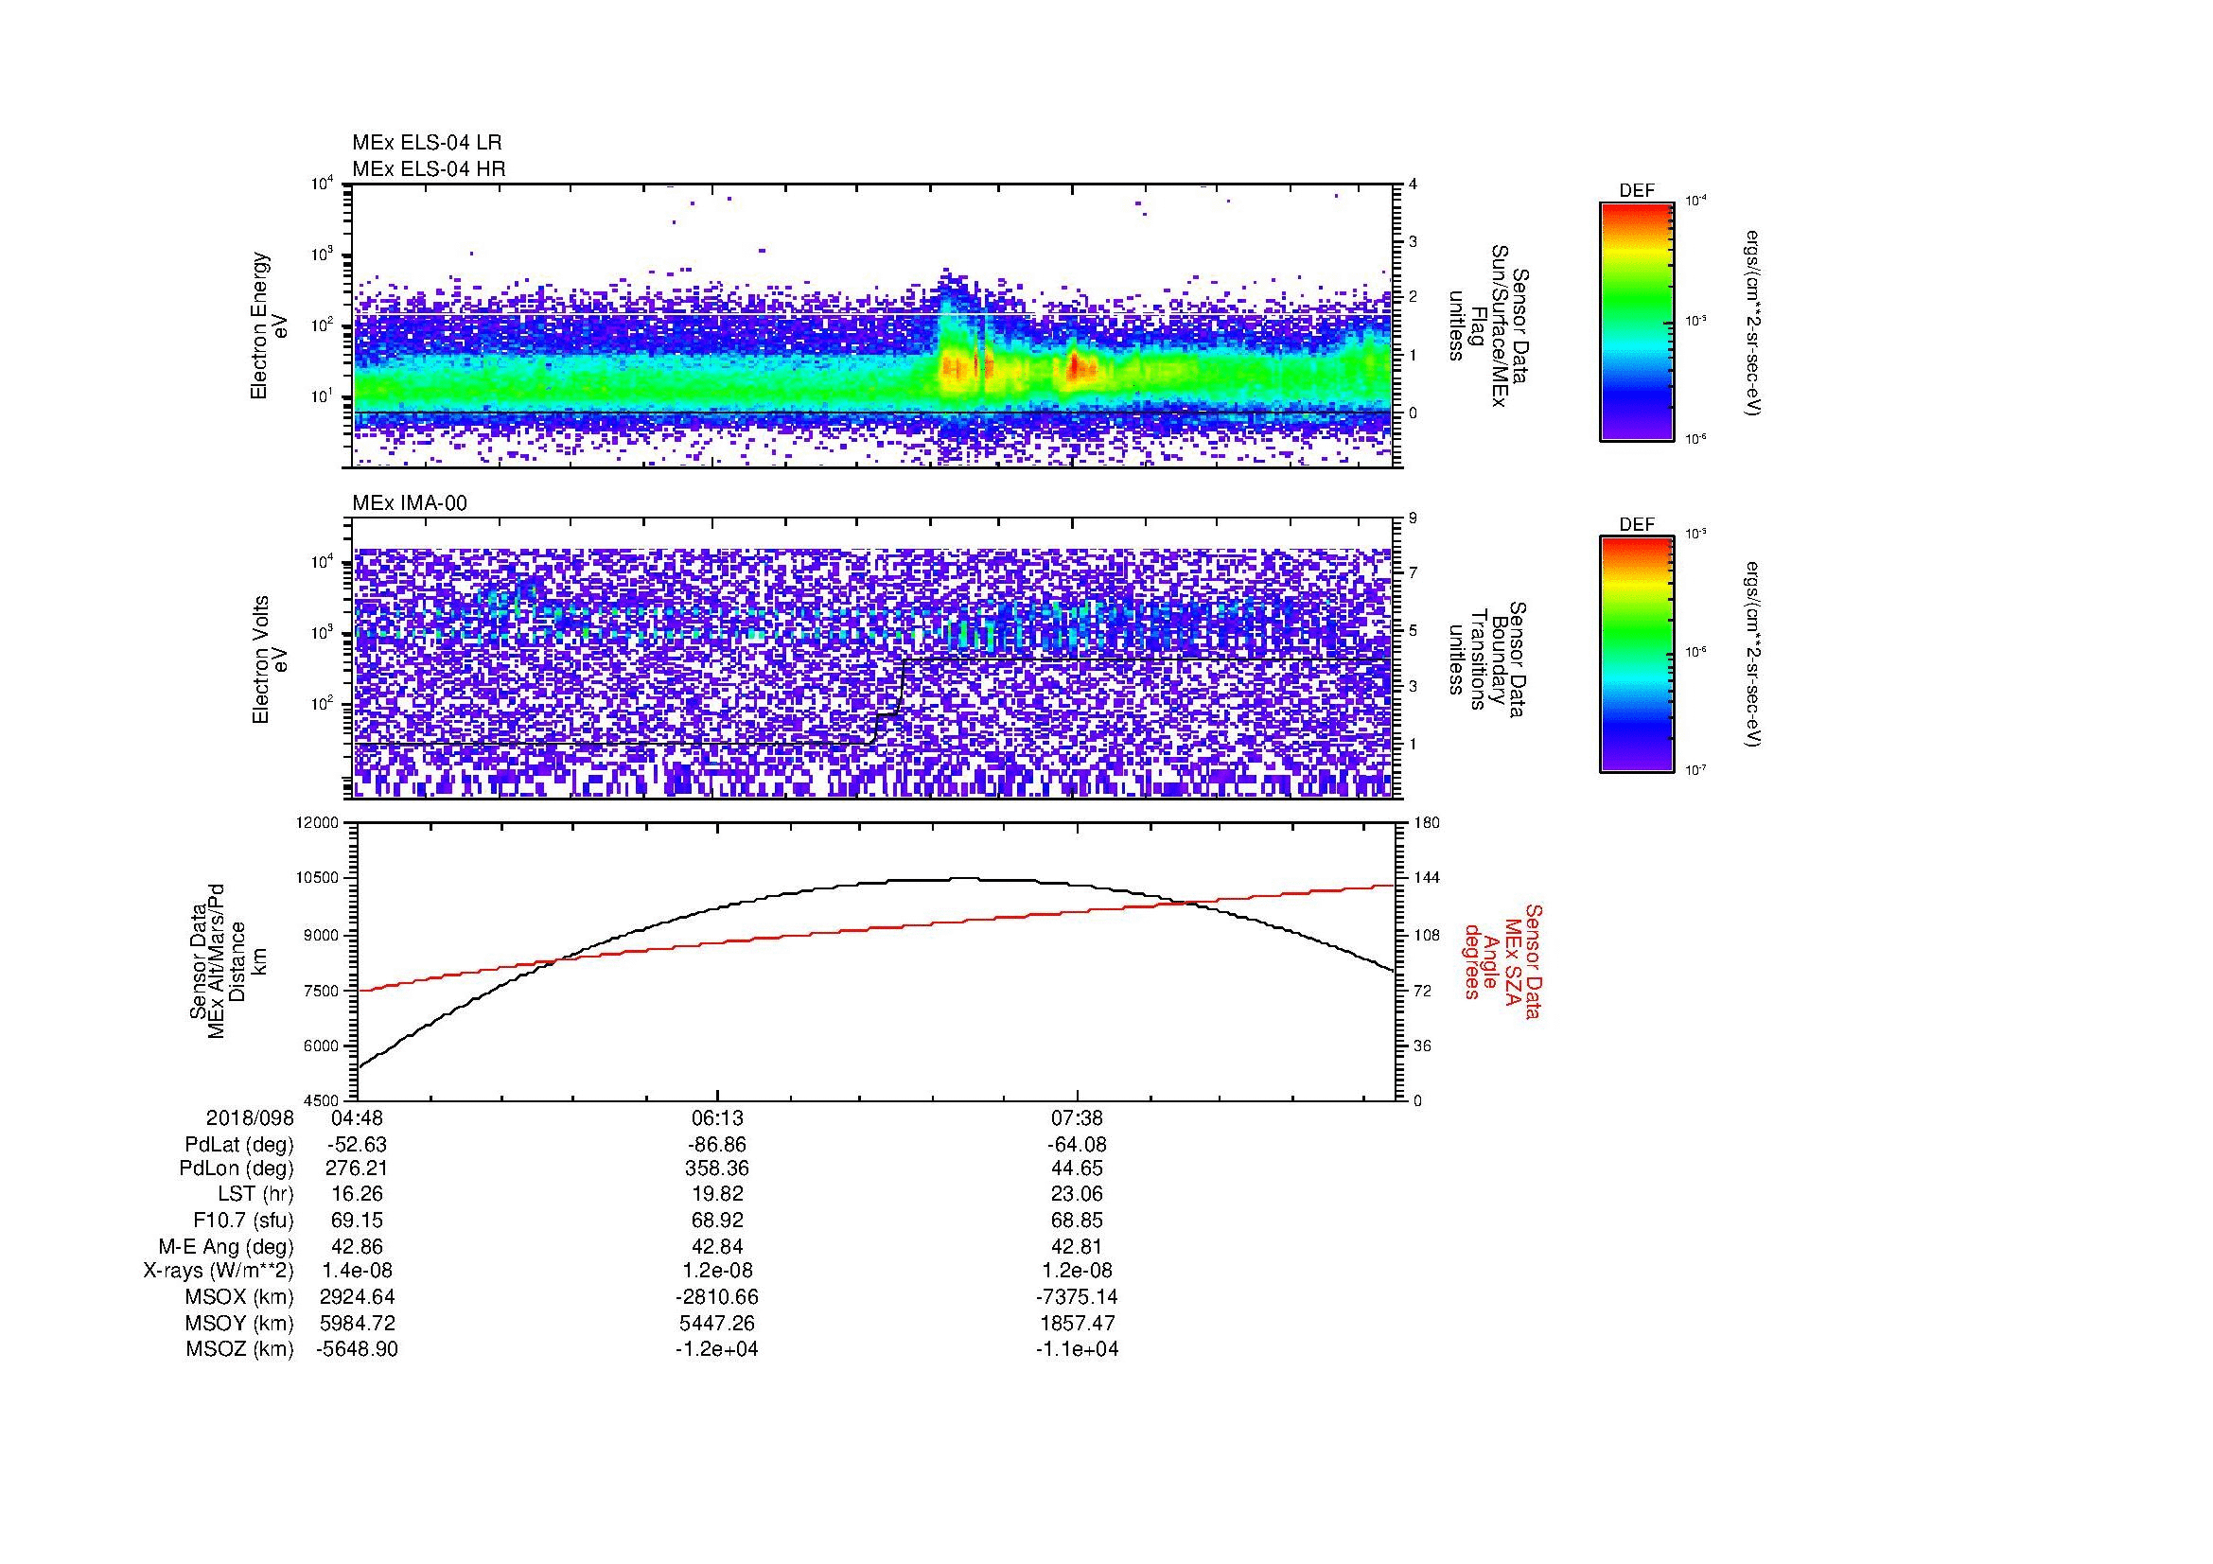The height and width of the screenshot is (1564, 2213).
Task: Click the 'X-rays (W/m**2)' row label
Action: (x=218, y=1272)
